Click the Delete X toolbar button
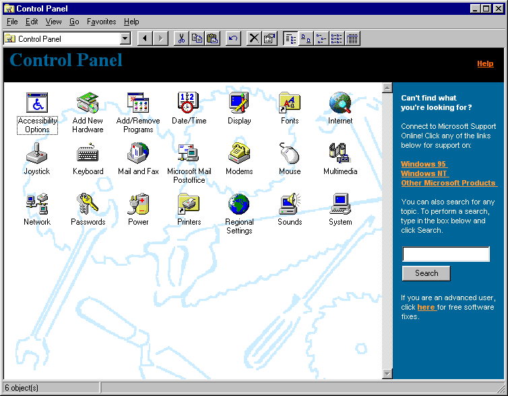 click(254, 38)
